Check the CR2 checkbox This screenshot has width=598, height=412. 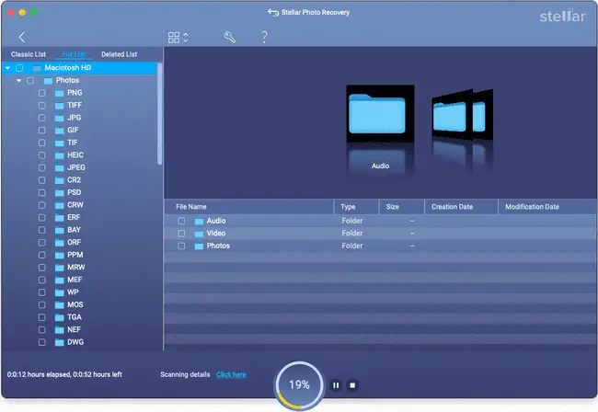tap(42, 180)
